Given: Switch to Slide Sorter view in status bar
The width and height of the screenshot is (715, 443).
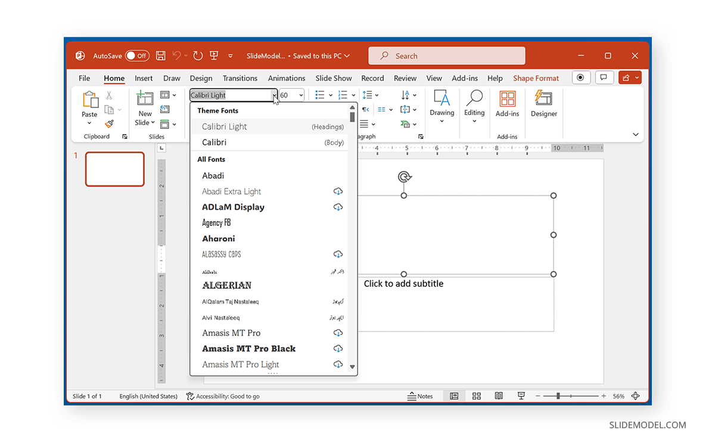Looking at the screenshot, I should click(x=476, y=395).
